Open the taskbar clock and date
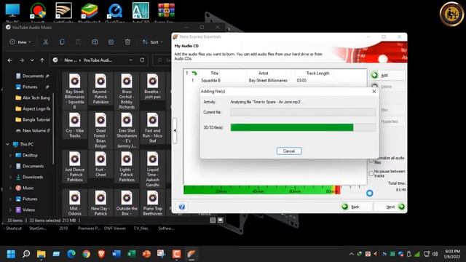 (x=452, y=254)
